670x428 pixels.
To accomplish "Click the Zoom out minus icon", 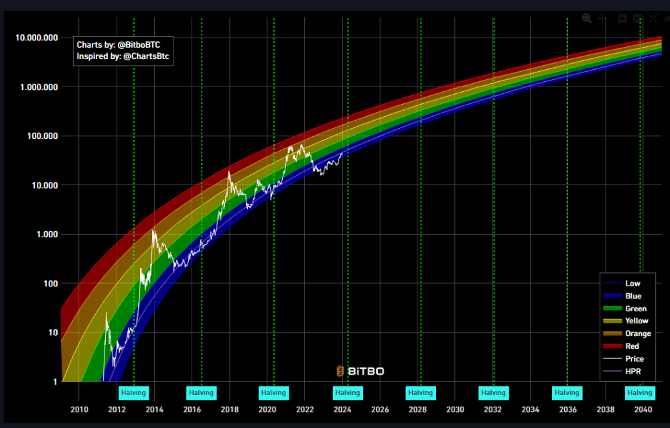I will 637,19.
